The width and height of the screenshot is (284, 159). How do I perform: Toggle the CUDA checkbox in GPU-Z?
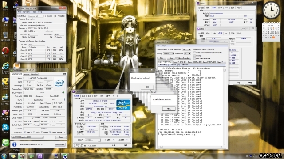pos(34,132)
